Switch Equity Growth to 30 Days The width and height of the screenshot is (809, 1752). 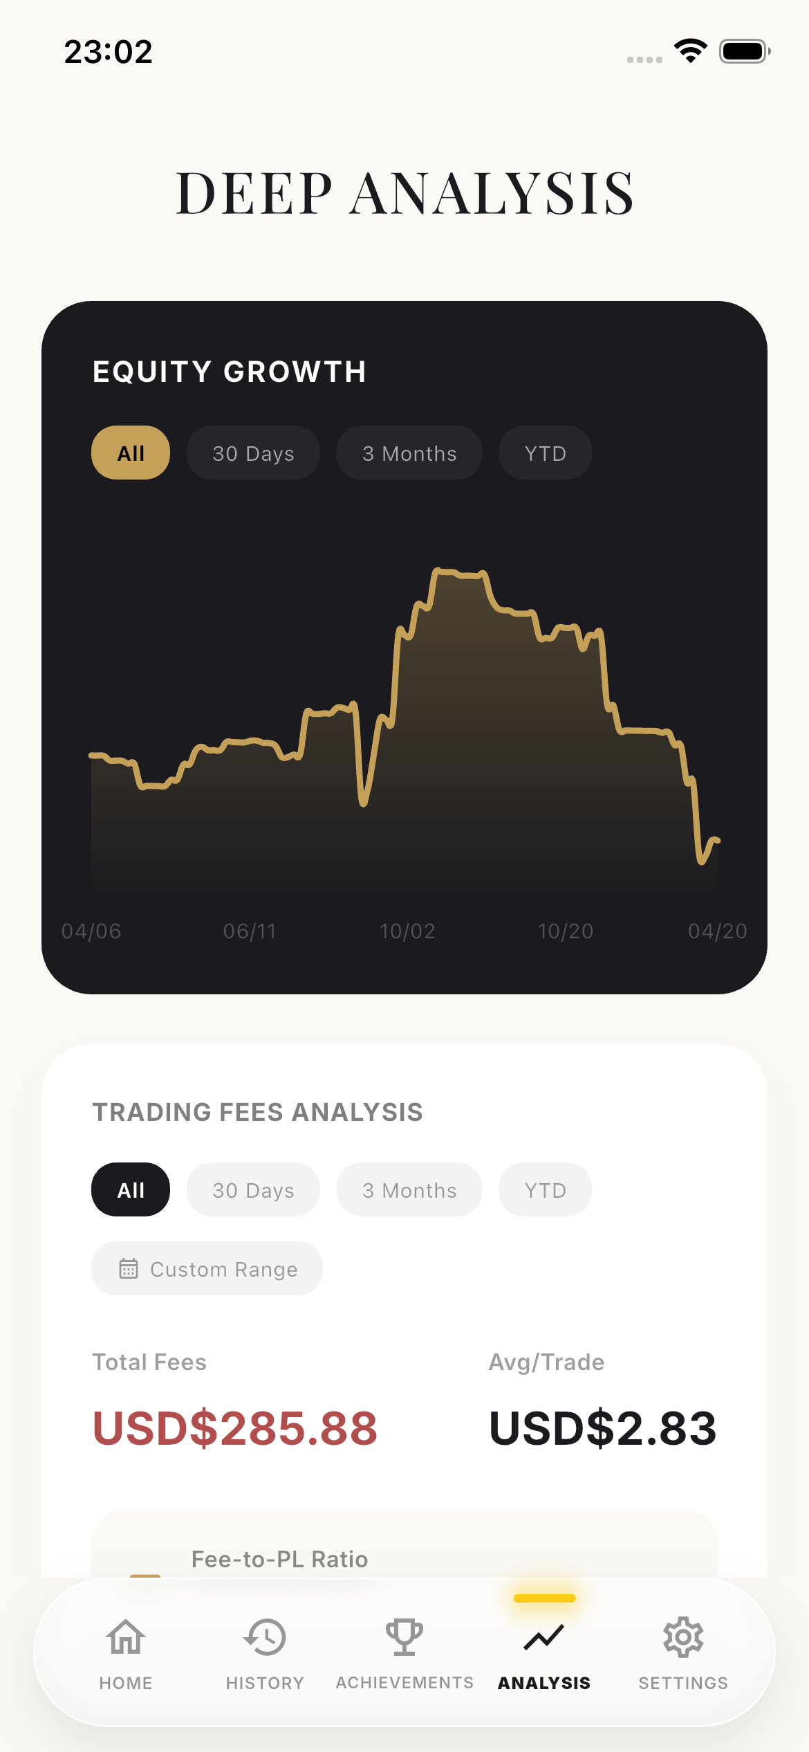253,453
